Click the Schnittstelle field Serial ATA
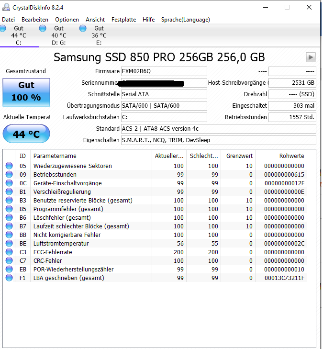 point(164,94)
